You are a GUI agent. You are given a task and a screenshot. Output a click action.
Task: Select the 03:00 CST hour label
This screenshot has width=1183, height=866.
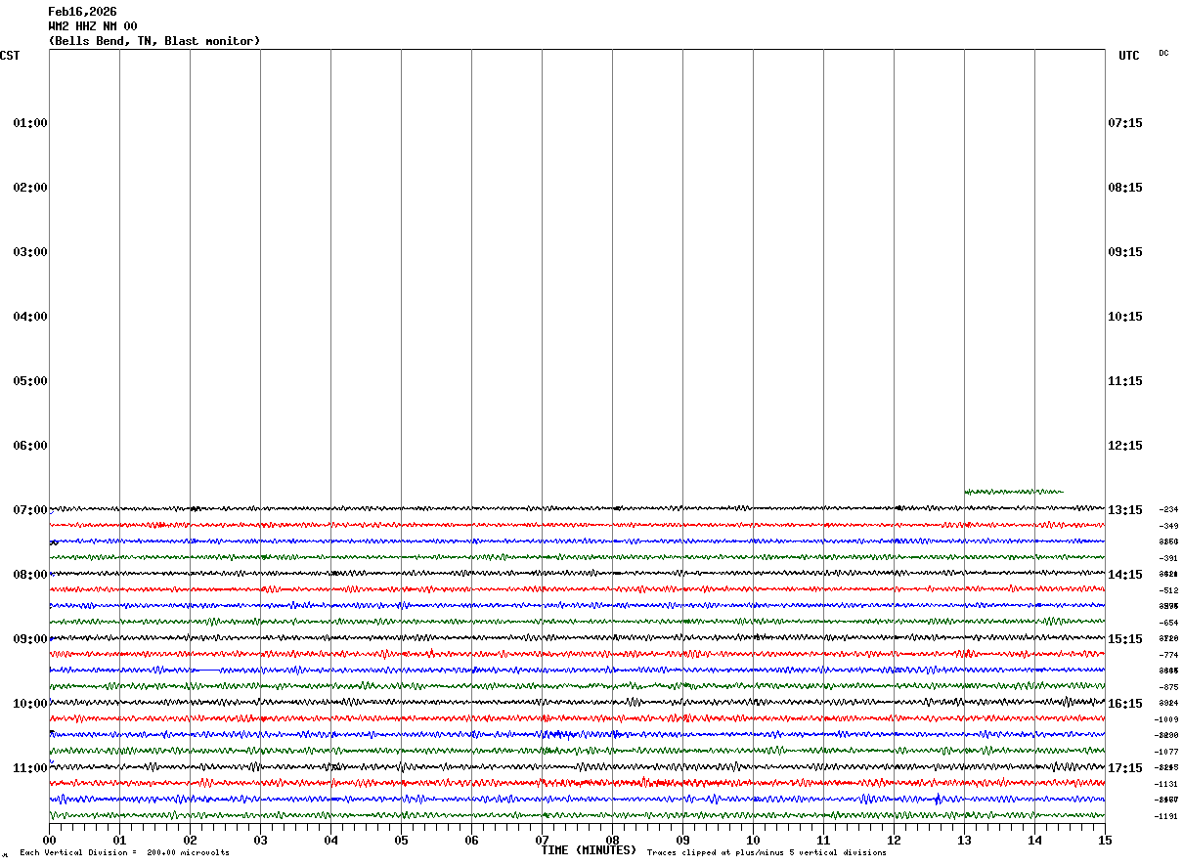(x=30, y=252)
